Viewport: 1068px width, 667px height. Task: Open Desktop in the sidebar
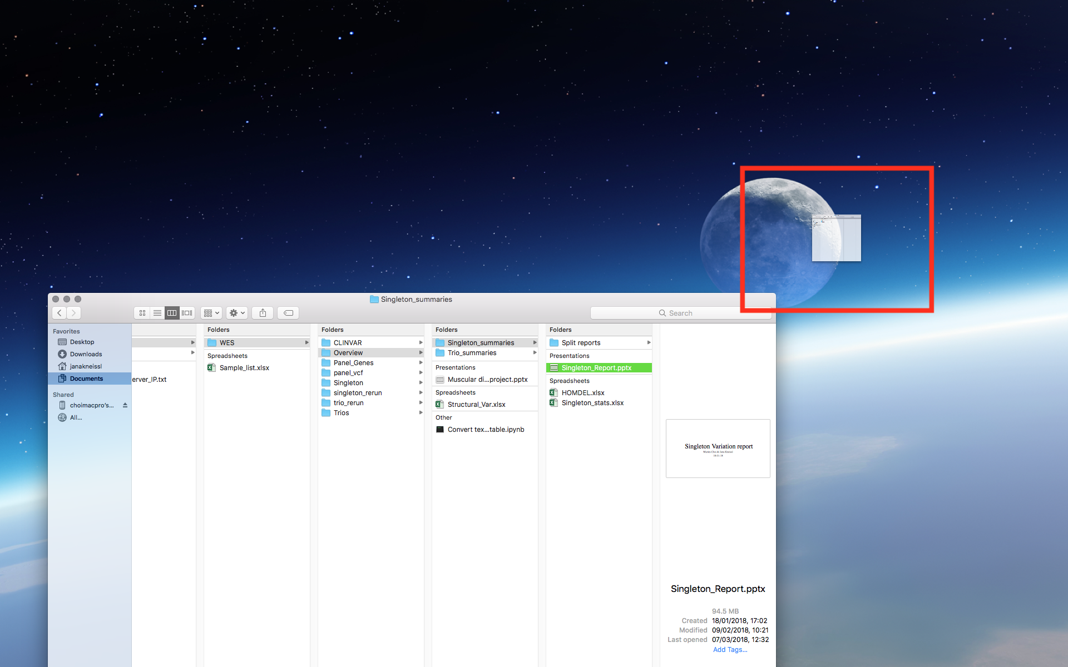82,342
